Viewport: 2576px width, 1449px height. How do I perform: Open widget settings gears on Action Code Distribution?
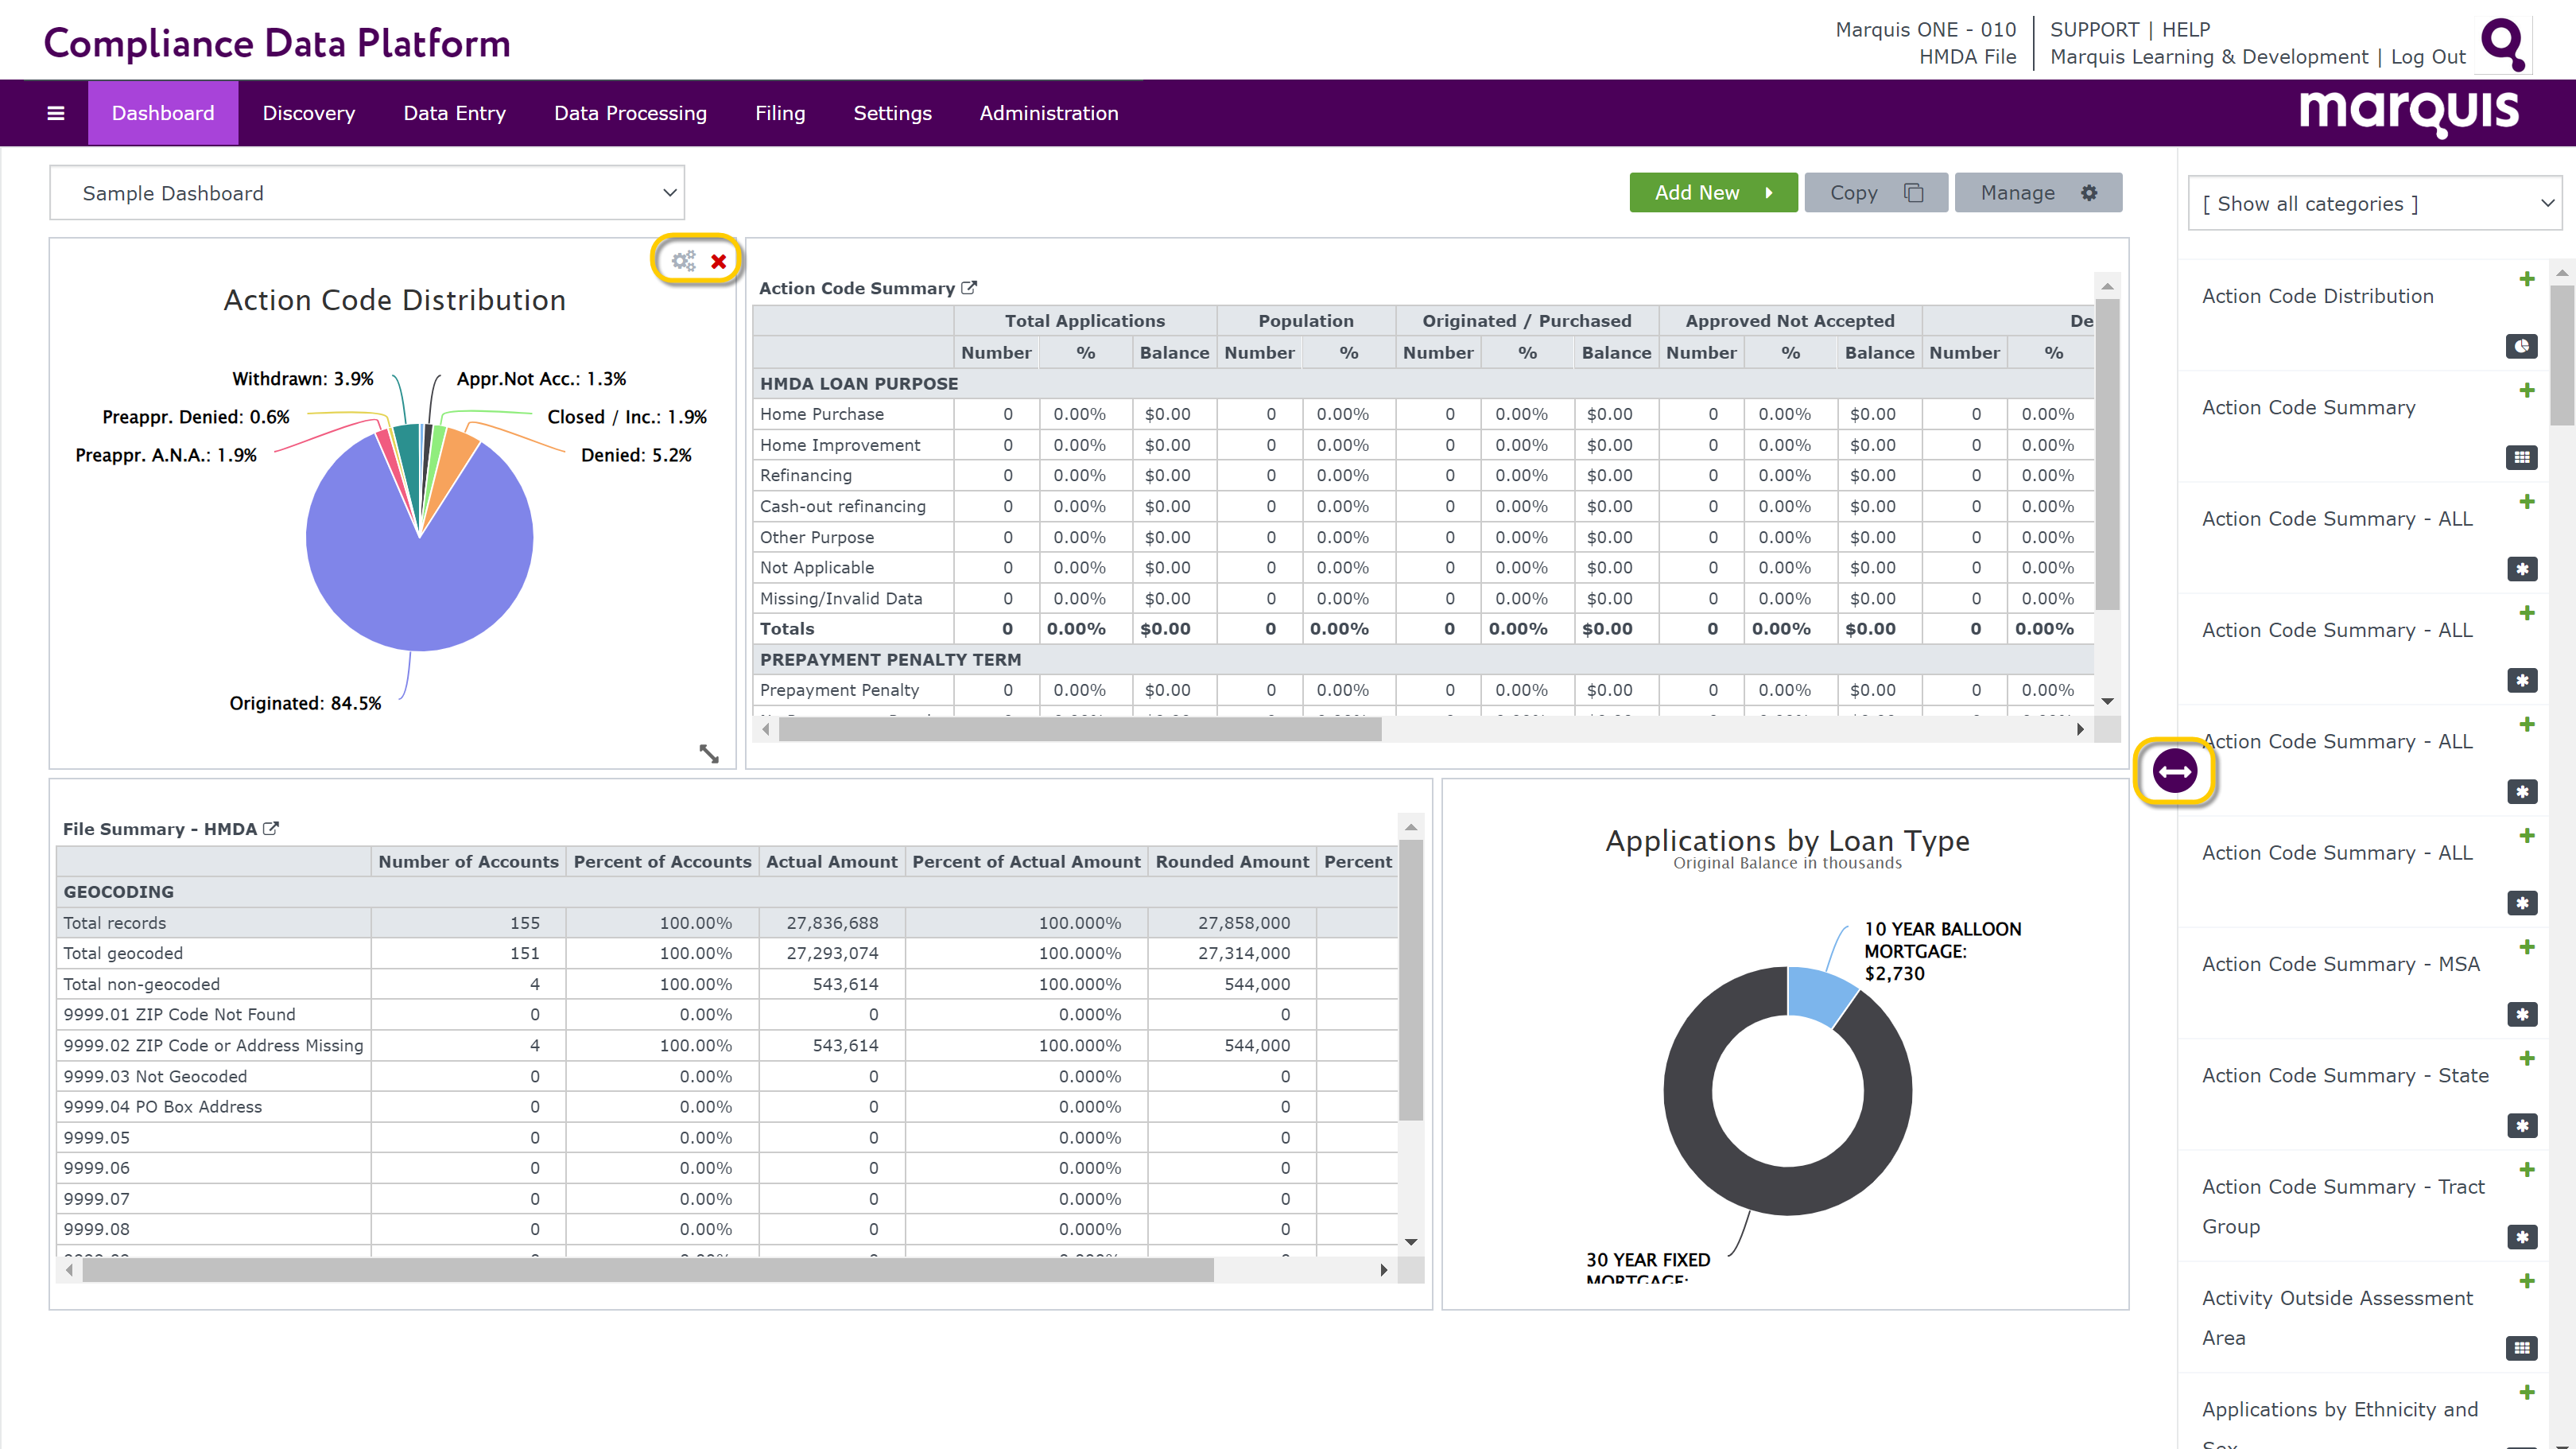[684, 261]
